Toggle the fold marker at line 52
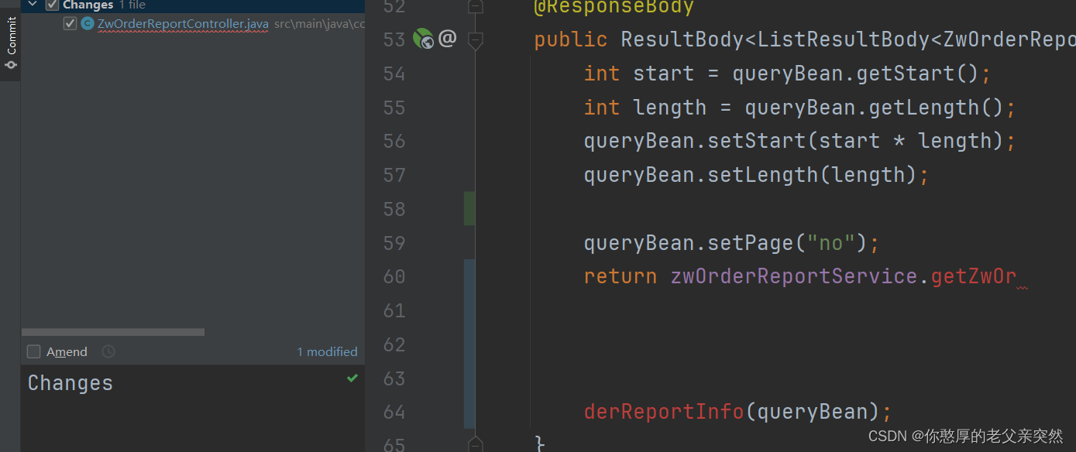This screenshot has width=1076, height=452. (475, 7)
